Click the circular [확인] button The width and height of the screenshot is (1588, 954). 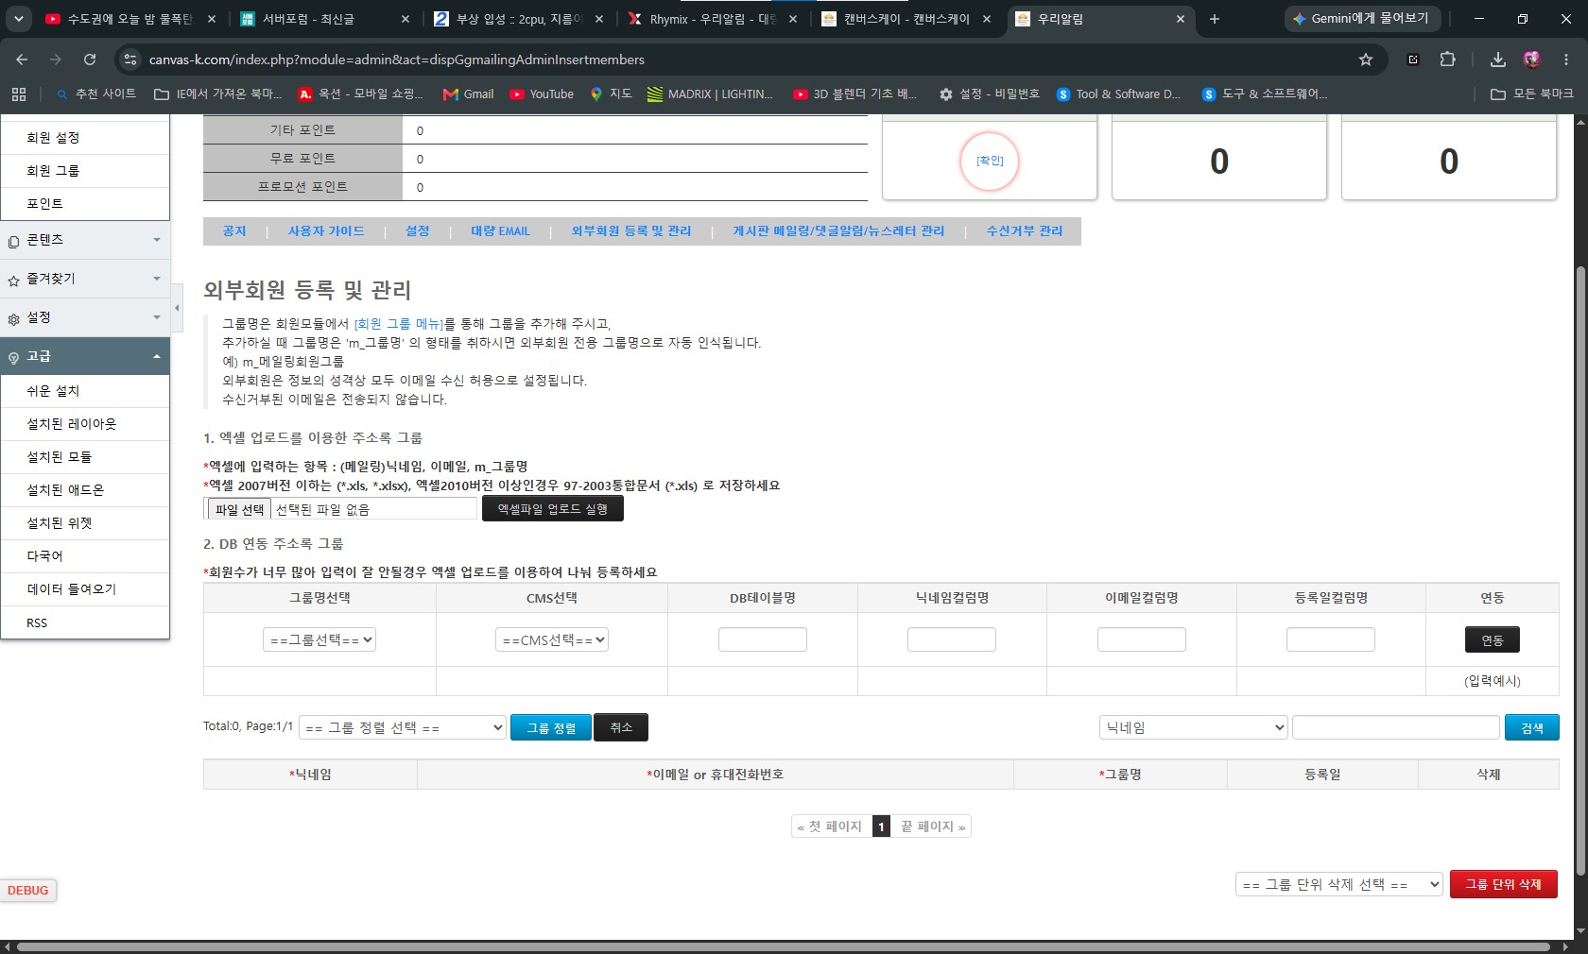click(990, 161)
